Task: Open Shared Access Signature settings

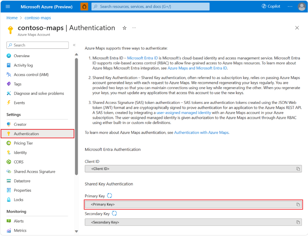Action: [34, 172]
